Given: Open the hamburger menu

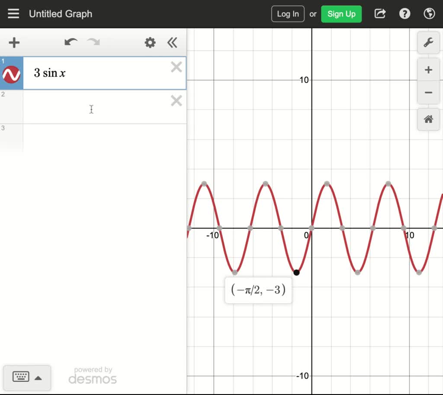Looking at the screenshot, I should tap(13, 13).
